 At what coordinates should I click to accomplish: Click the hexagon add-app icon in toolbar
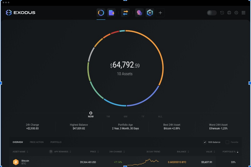click(x=149, y=12)
